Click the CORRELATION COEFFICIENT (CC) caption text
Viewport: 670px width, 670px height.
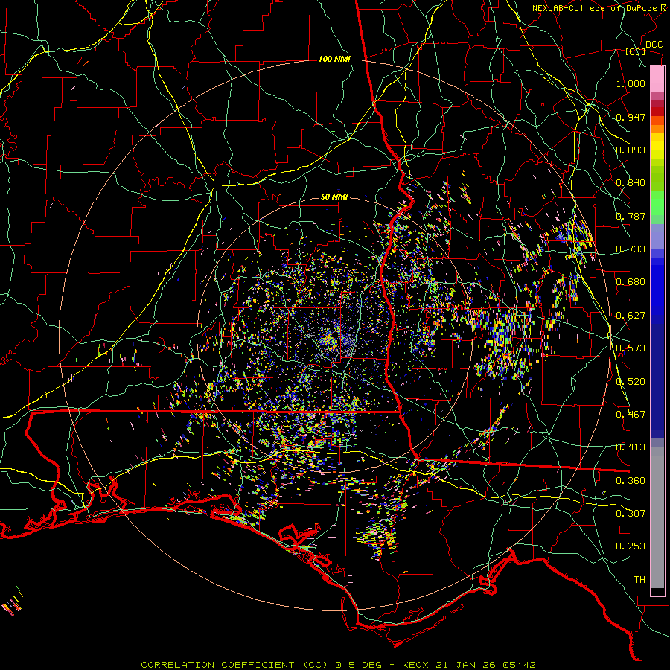tap(234, 665)
